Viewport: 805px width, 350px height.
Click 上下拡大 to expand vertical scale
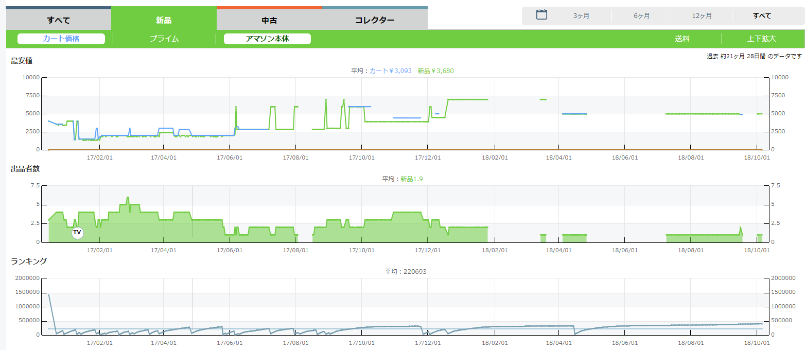[x=761, y=39]
